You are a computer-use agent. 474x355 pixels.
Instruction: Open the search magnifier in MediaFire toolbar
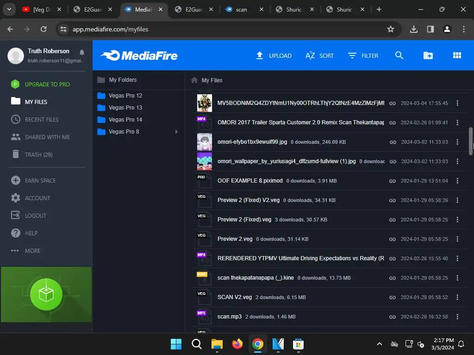point(399,55)
